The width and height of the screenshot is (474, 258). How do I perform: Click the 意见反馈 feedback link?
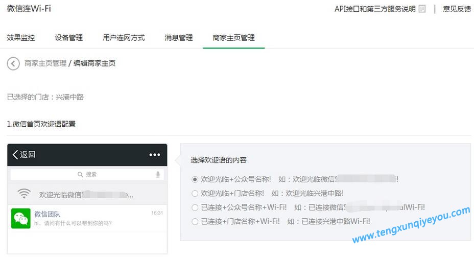457,9
